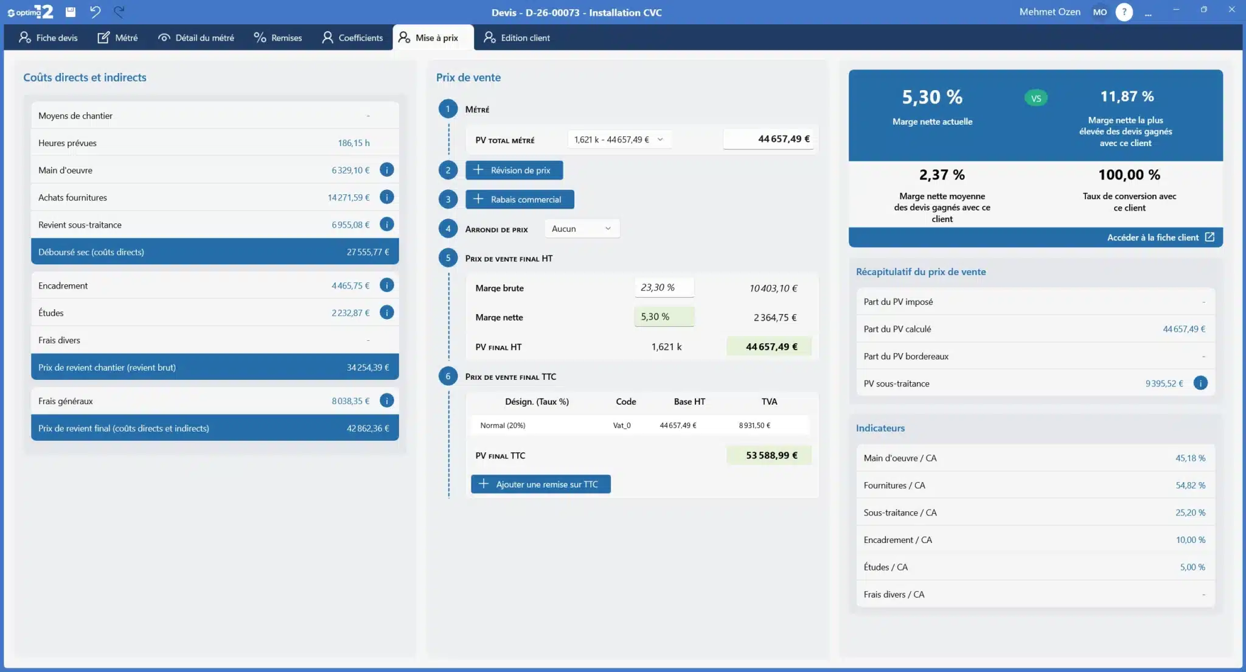This screenshot has width=1246, height=672.
Task: Click info icon beside Achats fournitures
Action: click(386, 197)
